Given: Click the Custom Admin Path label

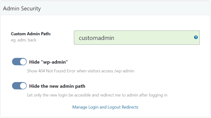Looking at the screenshot, I should (x=31, y=34).
